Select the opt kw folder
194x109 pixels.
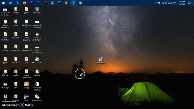(x=16, y=73)
